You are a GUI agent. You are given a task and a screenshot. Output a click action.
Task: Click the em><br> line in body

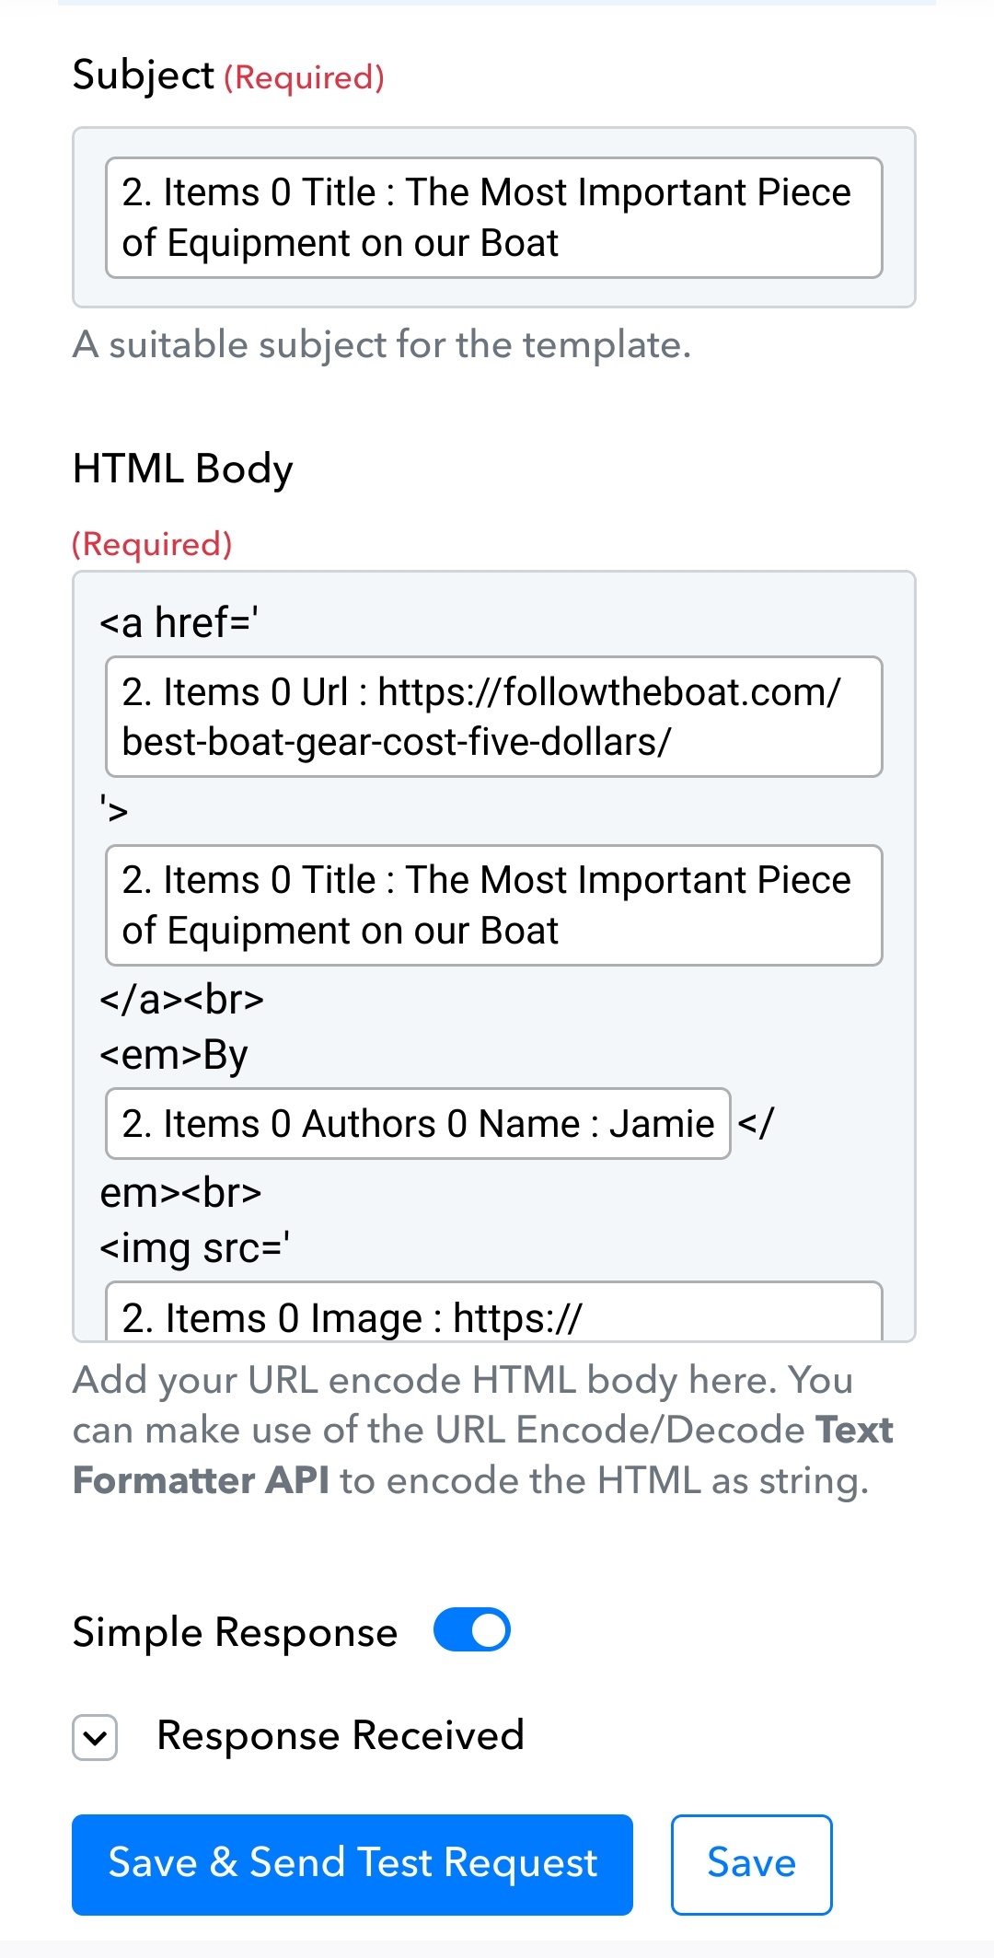point(181,1193)
